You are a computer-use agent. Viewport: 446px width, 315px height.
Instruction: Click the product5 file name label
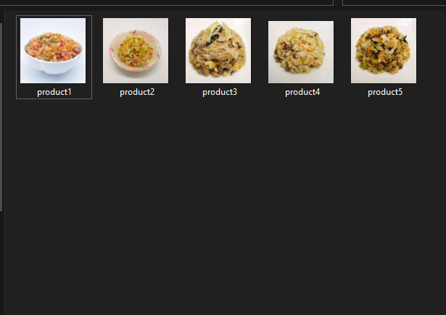click(385, 92)
